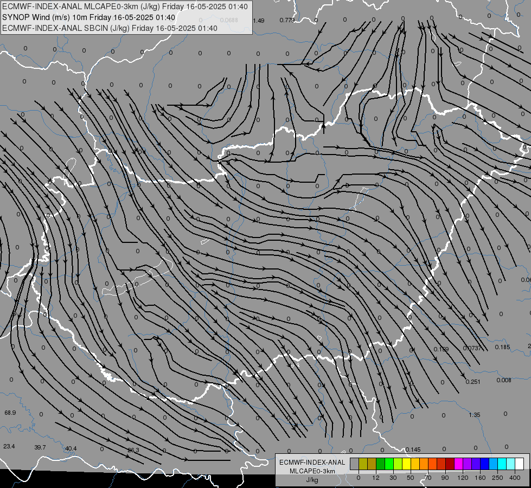Click the map value 26.3

(x=133, y=451)
